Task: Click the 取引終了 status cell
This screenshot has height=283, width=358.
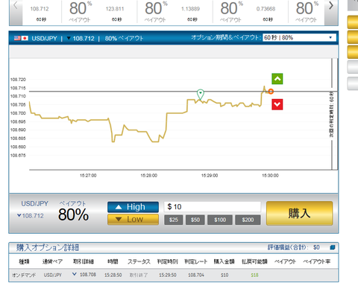Action: pyautogui.click(x=139, y=275)
